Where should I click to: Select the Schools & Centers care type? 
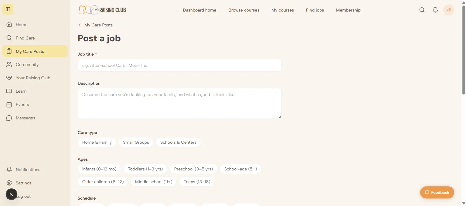tap(178, 142)
